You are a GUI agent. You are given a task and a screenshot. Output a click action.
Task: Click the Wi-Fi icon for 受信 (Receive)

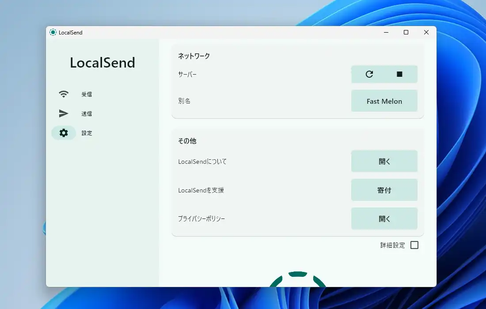pos(64,94)
